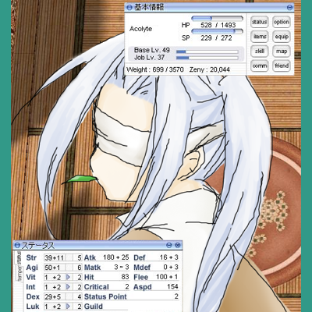Click the 基本情報 window title

pos(149,7)
